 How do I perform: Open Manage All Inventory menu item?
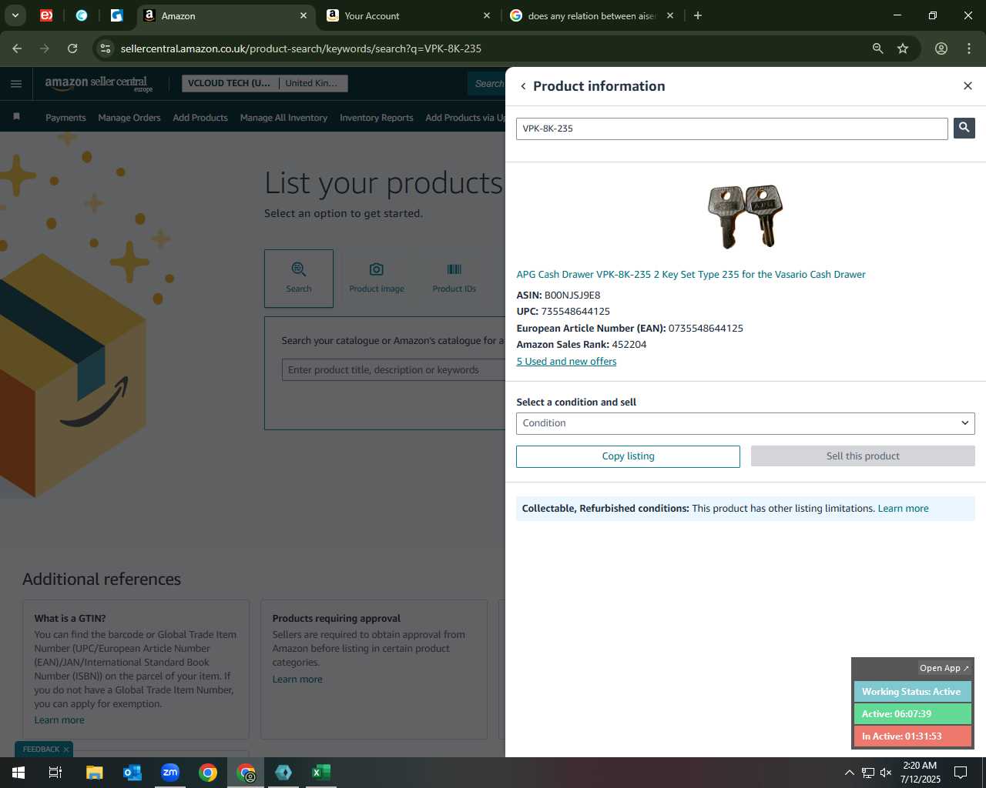(x=283, y=118)
